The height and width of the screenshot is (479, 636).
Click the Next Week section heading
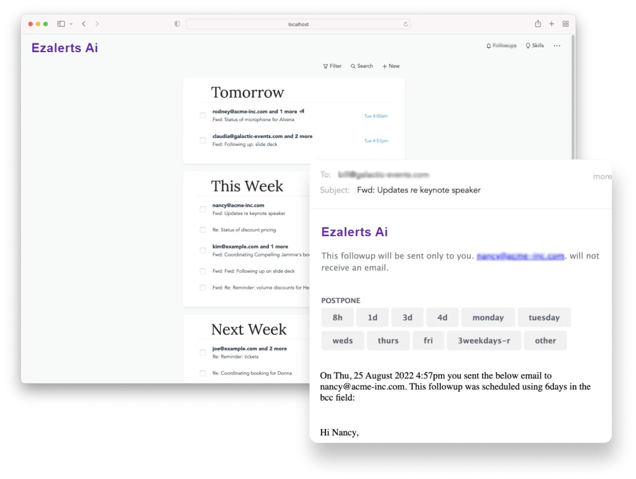click(248, 329)
